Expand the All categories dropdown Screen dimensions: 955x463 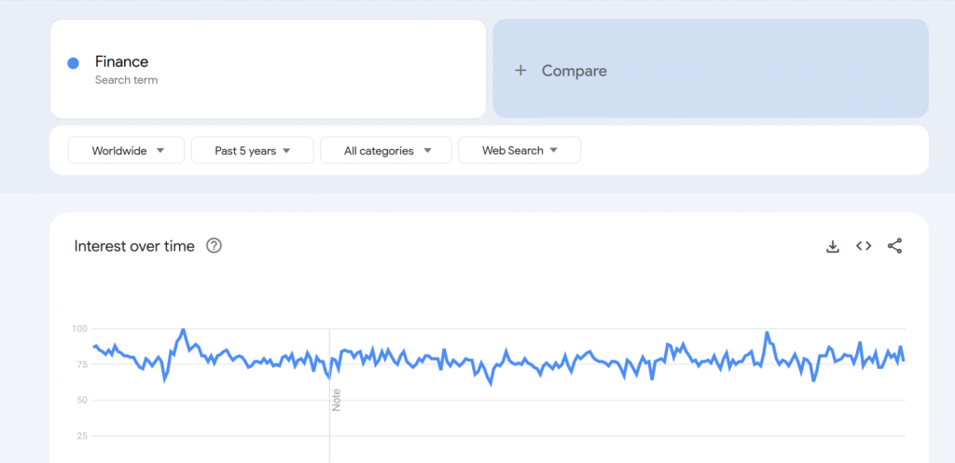coord(386,151)
